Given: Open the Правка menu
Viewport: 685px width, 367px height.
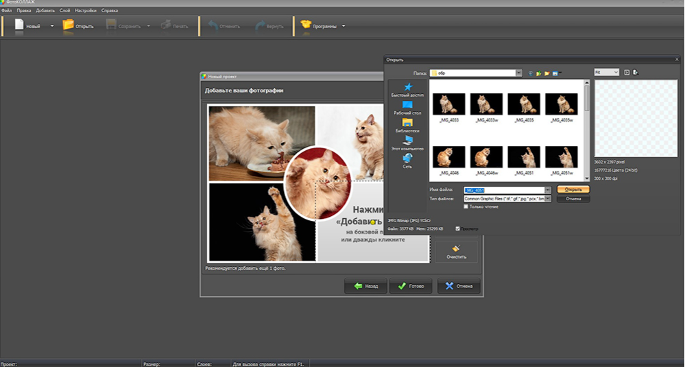Looking at the screenshot, I should click(24, 10).
